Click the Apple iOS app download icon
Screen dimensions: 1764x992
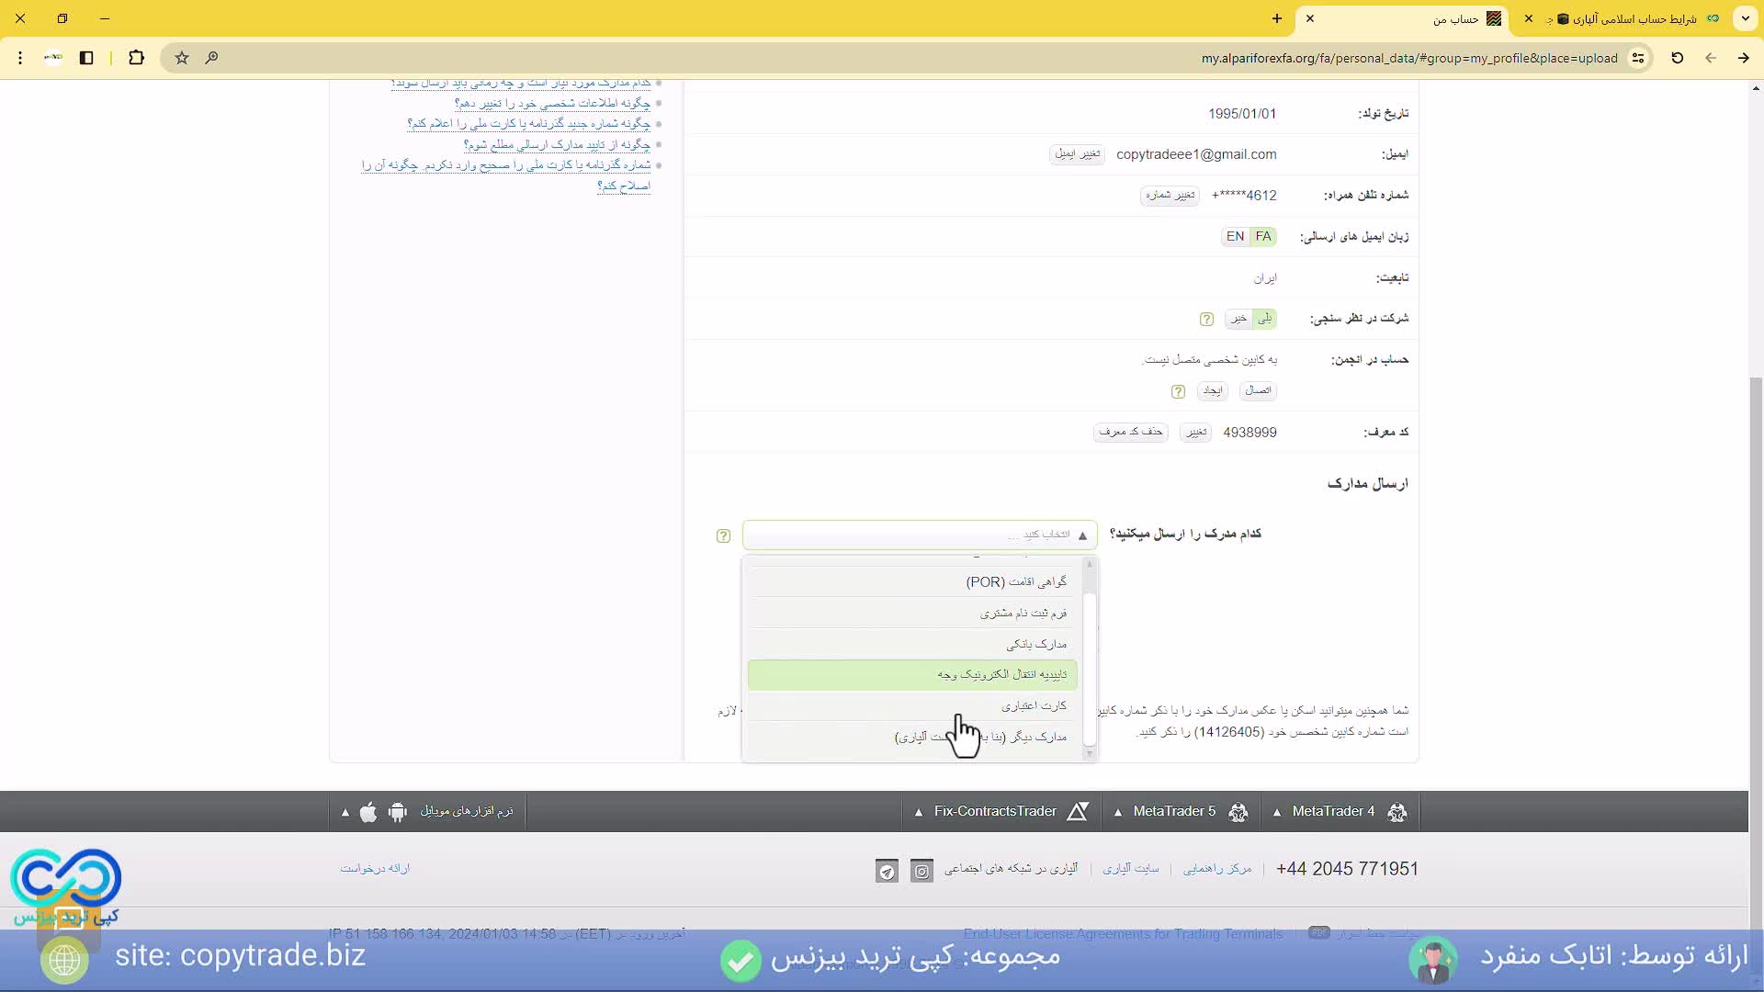369,812
